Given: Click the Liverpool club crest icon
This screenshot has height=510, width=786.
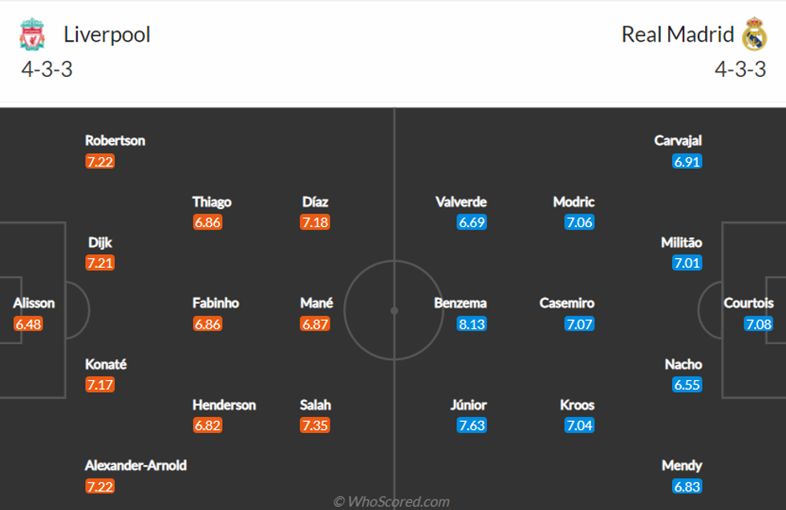Looking at the screenshot, I should 32,34.
